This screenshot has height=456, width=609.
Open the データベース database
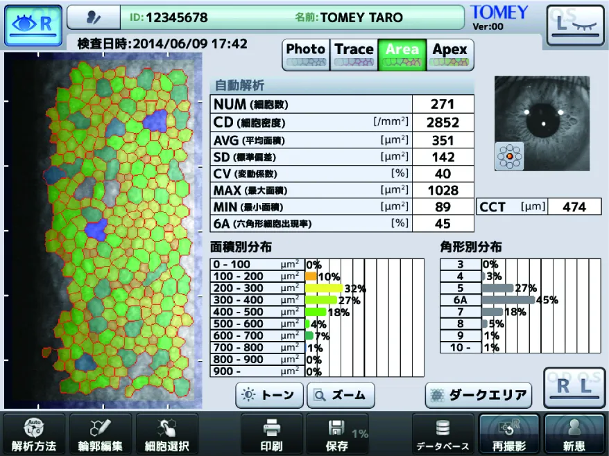coord(443,434)
